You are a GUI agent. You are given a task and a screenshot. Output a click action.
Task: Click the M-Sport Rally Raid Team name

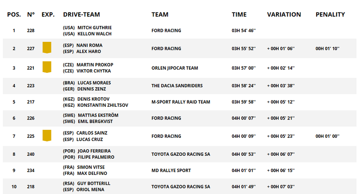[x=181, y=102]
